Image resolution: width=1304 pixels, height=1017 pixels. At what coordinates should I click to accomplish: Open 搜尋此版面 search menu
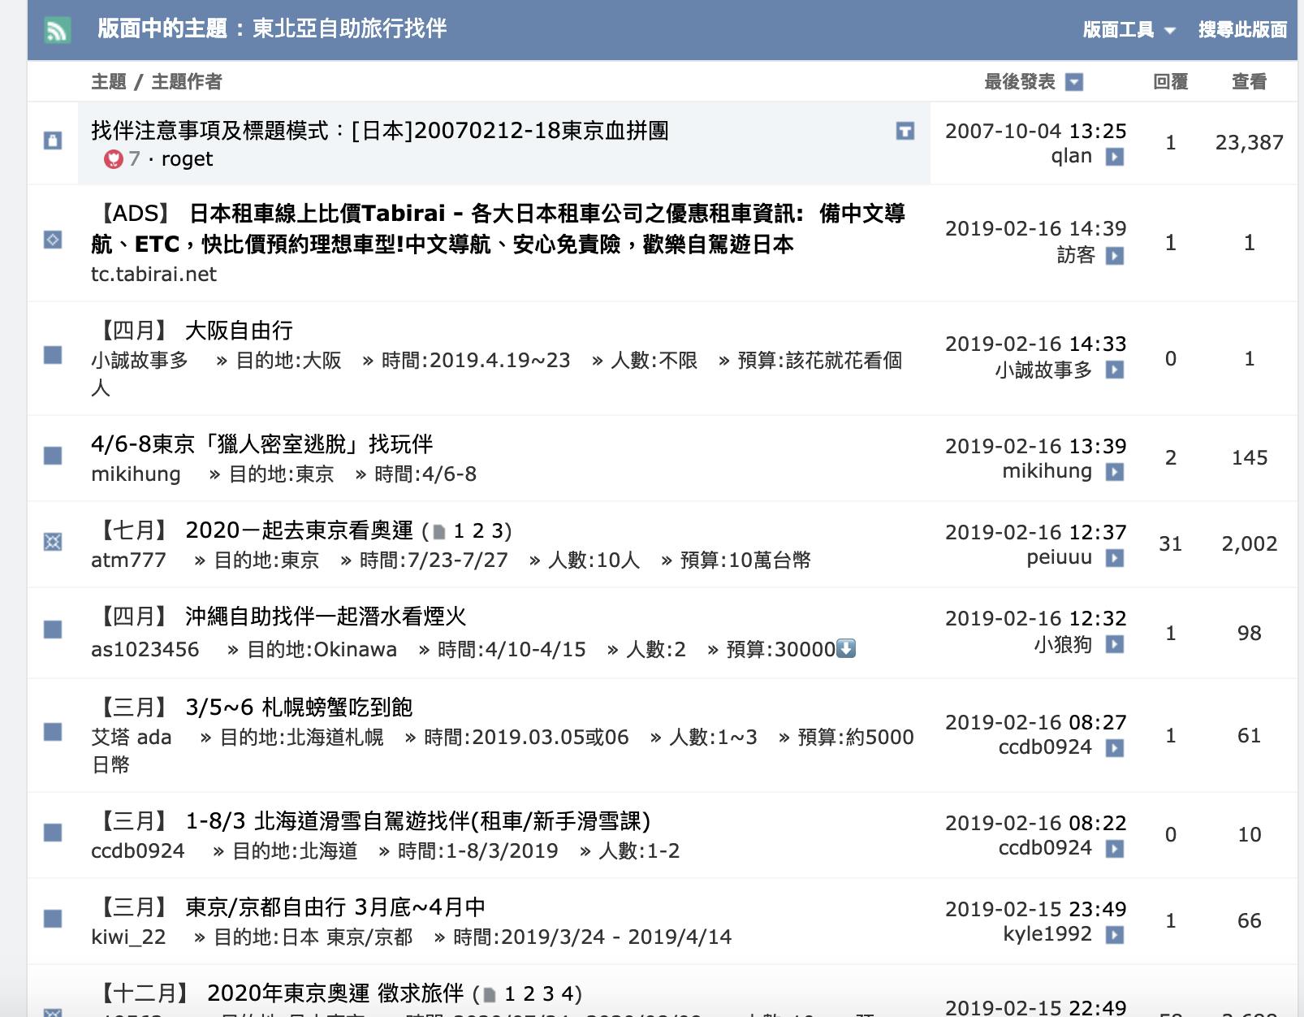[x=1242, y=30]
